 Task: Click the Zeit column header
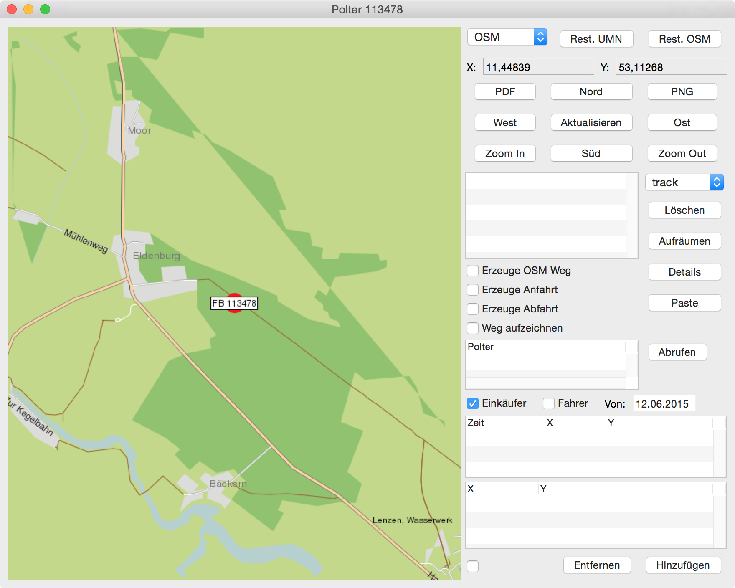tap(505, 423)
